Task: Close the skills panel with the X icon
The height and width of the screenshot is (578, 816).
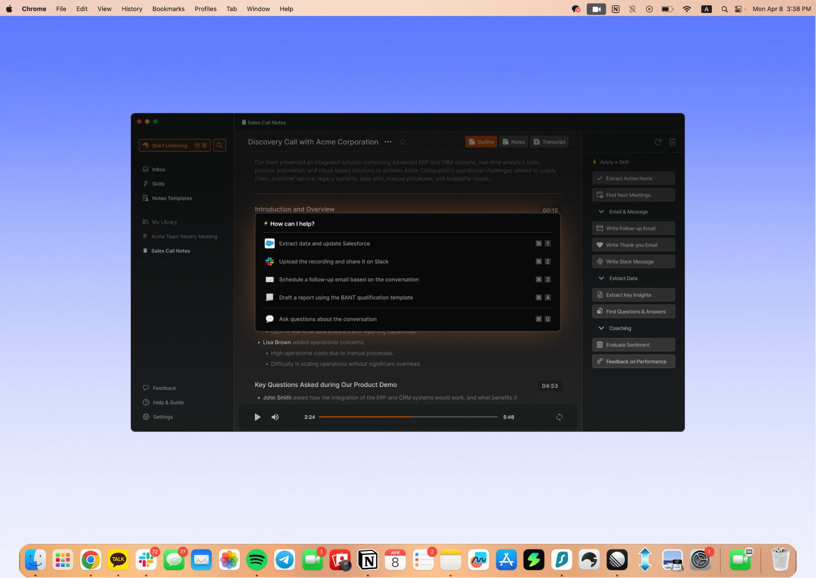Action: coord(672,142)
